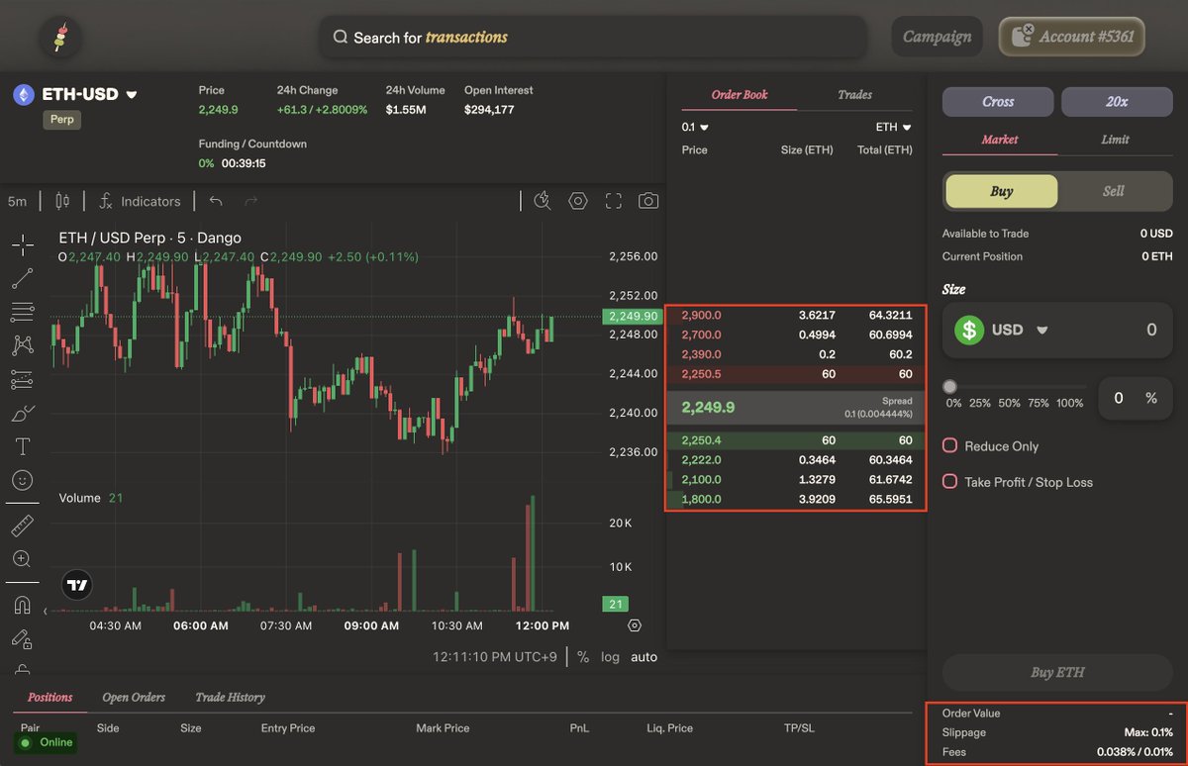This screenshot has height=766, width=1188.
Task: Select the XABCD pattern tool
Action: [x=22, y=345]
